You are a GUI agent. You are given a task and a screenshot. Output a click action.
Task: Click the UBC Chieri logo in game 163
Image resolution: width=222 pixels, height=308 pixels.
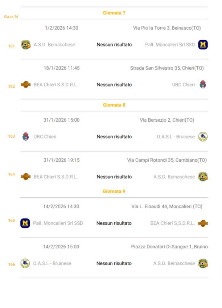tap(26, 136)
